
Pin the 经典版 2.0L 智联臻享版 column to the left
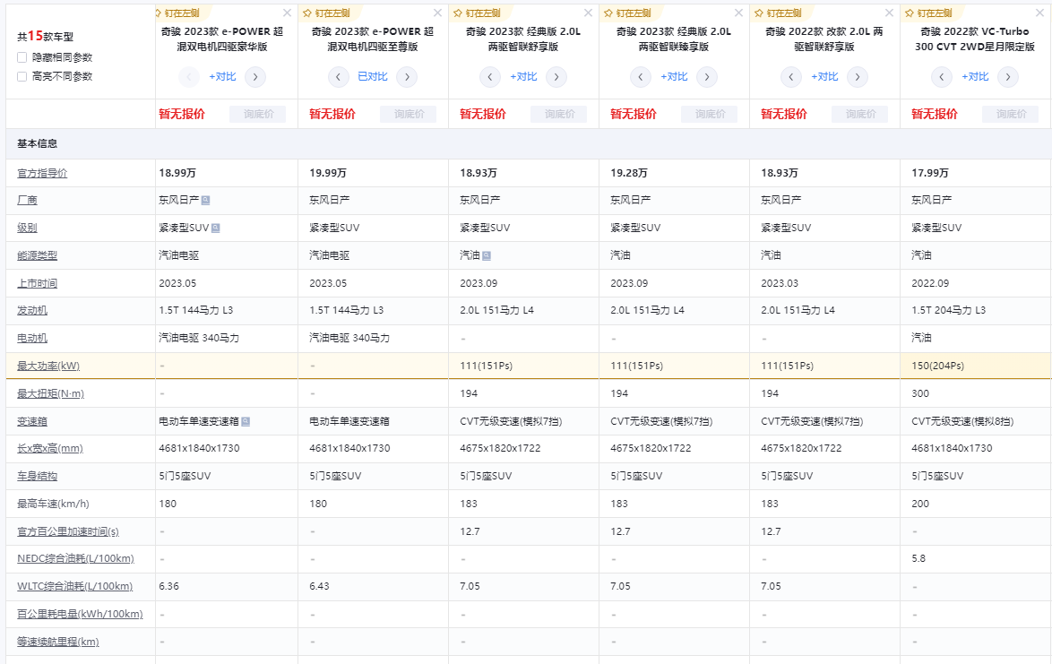coord(629,13)
